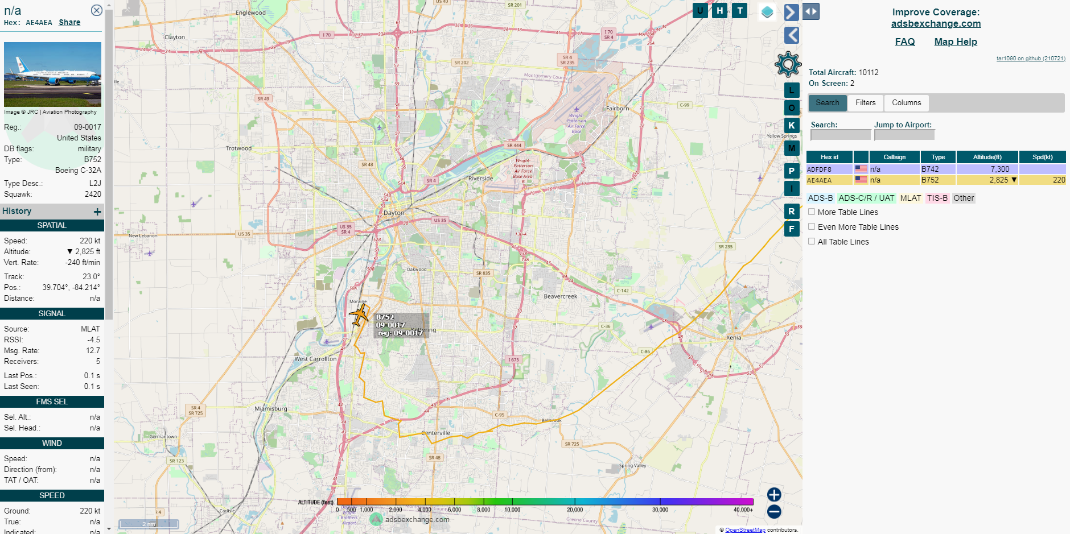Screen dimensions: 1070x534
Task: Open settings gear on map
Action: point(788,64)
